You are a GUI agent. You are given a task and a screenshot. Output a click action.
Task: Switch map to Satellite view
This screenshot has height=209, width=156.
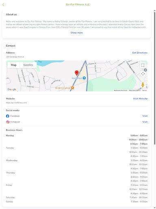coord(28,65)
